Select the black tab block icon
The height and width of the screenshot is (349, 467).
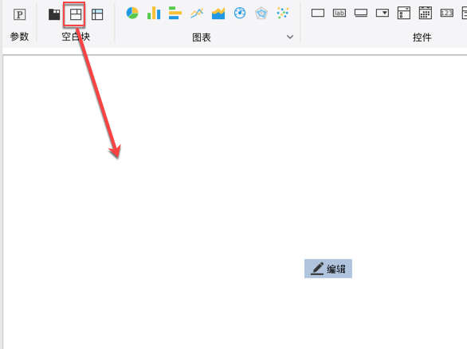pos(54,14)
